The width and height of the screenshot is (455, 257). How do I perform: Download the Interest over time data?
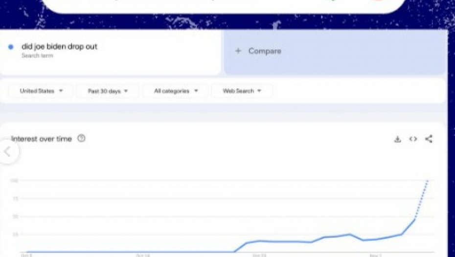(x=397, y=139)
